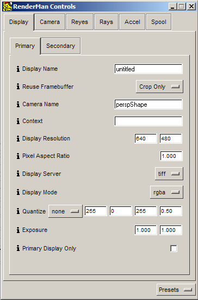Enable the Primary Display Only checkbox
The image size is (198, 300).
174,248
